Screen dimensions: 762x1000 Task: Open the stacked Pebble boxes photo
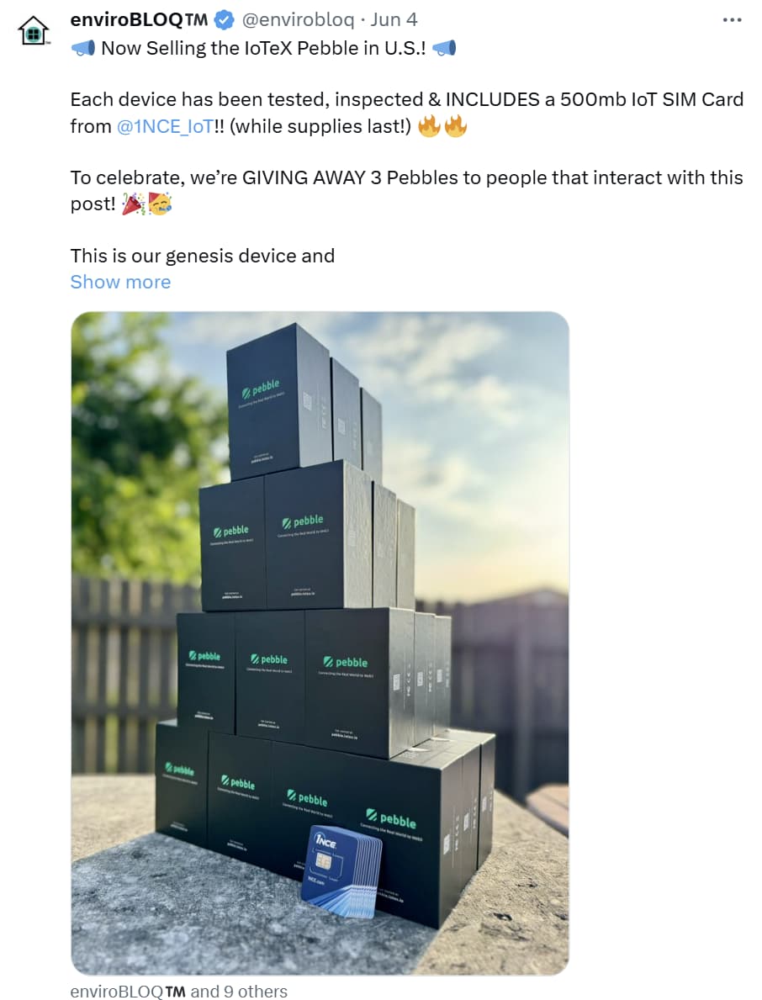coord(320,643)
